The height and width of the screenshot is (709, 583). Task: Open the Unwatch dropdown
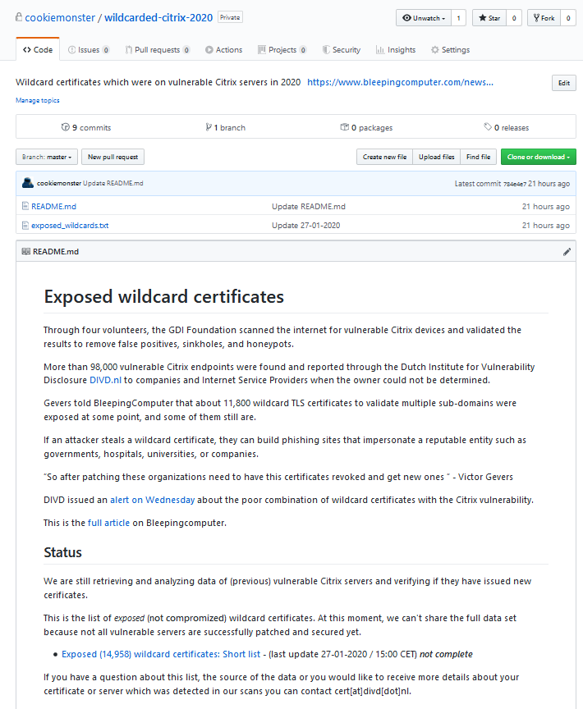pyautogui.click(x=424, y=18)
